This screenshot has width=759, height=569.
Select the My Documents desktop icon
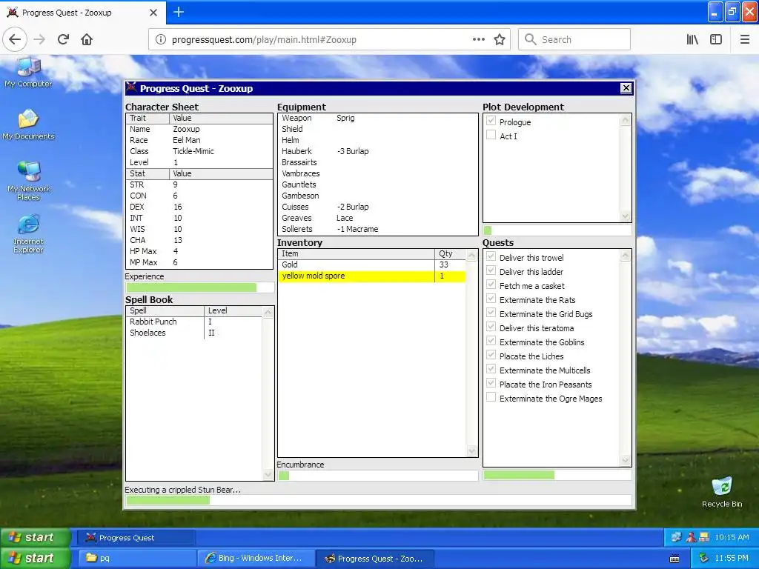click(28, 124)
